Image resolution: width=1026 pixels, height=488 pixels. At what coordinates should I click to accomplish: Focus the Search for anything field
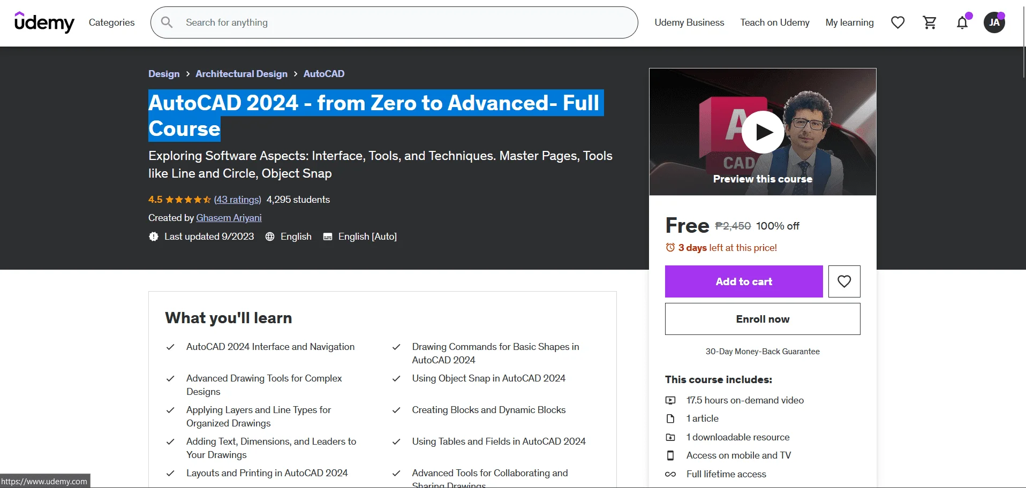click(x=394, y=22)
